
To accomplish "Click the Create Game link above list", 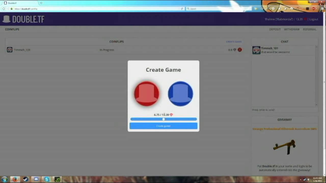I will point(234,42).
